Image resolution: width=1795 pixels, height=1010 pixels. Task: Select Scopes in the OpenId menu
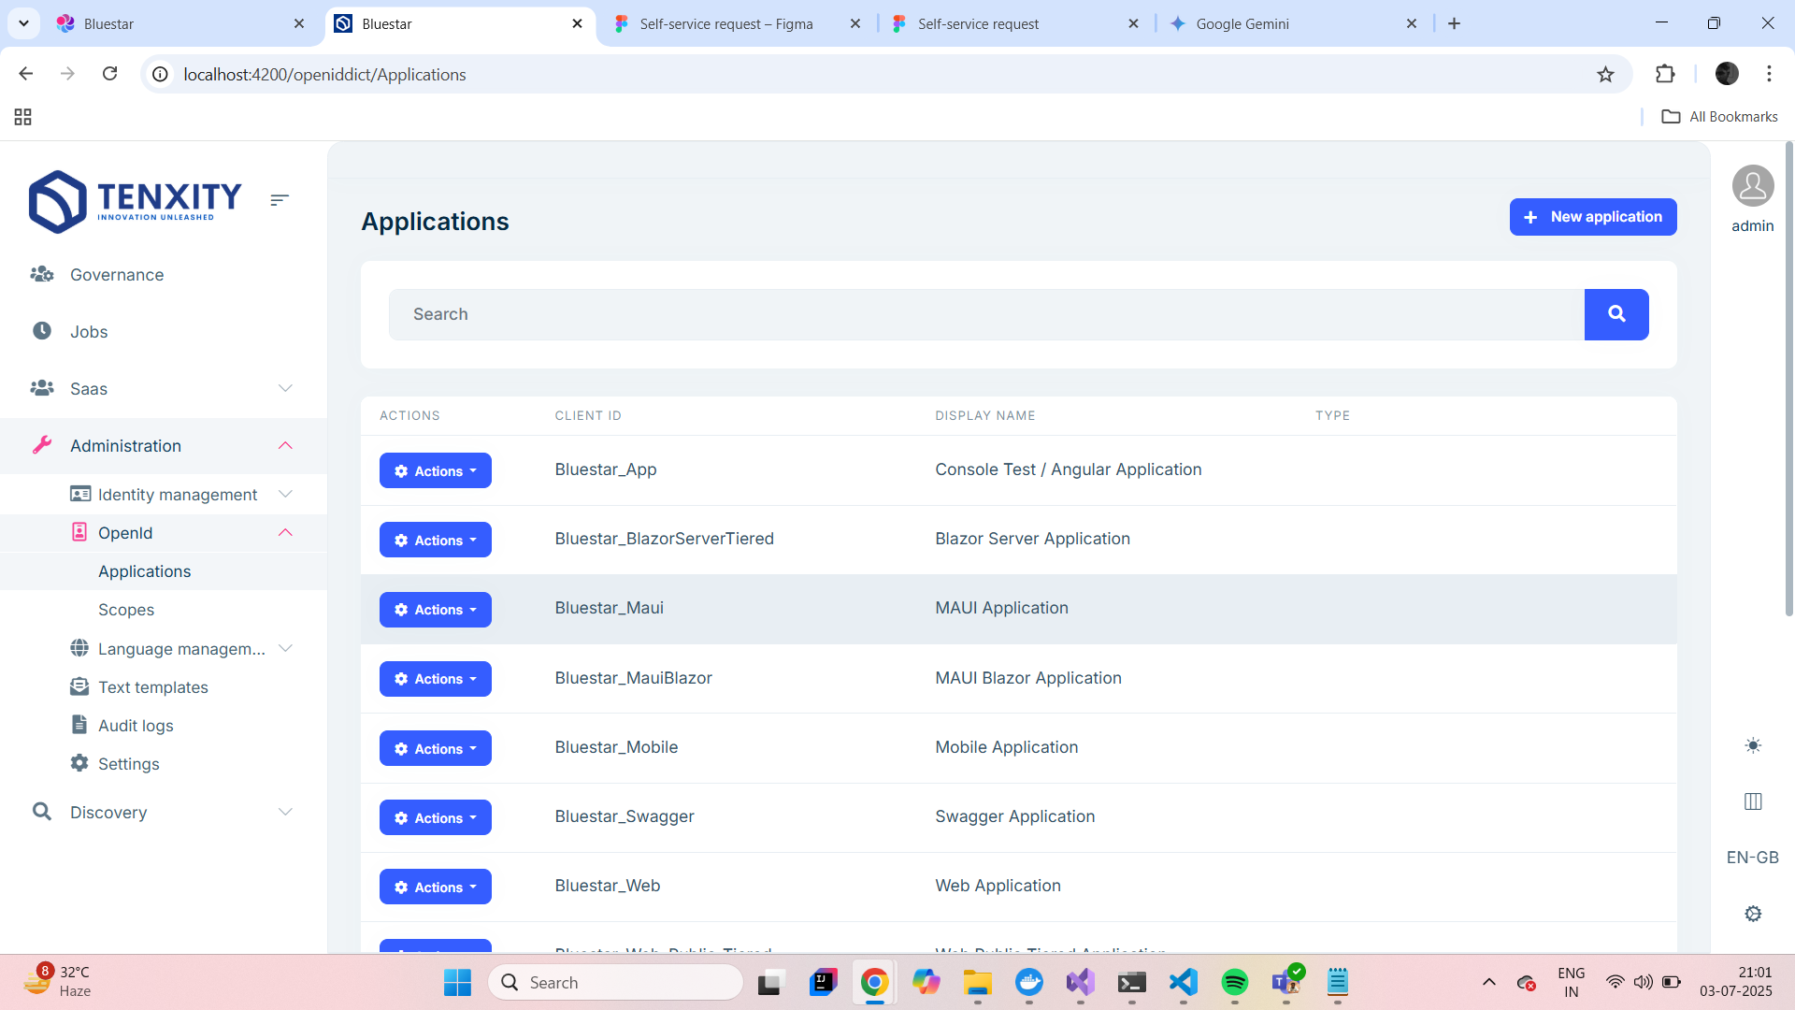click(126, 610)
